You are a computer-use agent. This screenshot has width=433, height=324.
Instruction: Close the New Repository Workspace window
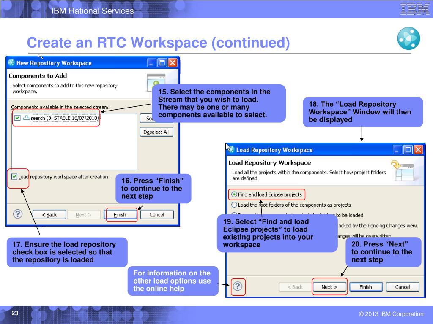[x=173, y=63]
